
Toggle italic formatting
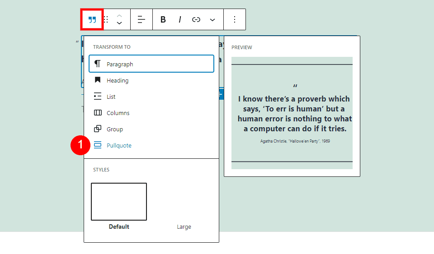(179, 19)
